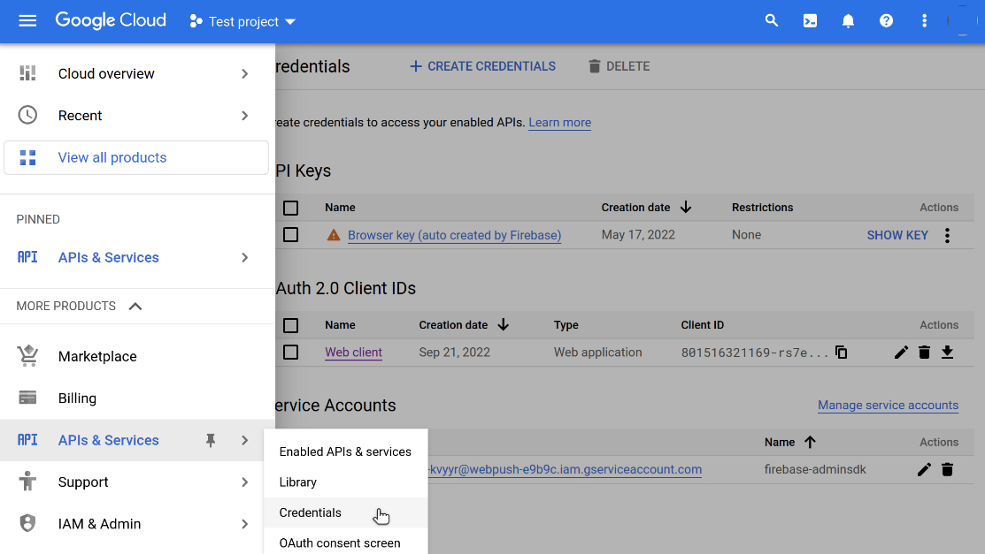Open the Test project selector dropdown
Viewport: 985px width, 554px height.
[x=242, y=21]
